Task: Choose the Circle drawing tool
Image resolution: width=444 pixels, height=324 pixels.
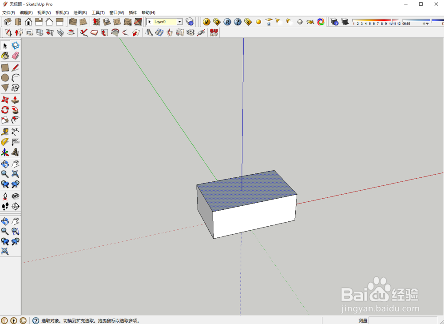Action: point(5,78)
